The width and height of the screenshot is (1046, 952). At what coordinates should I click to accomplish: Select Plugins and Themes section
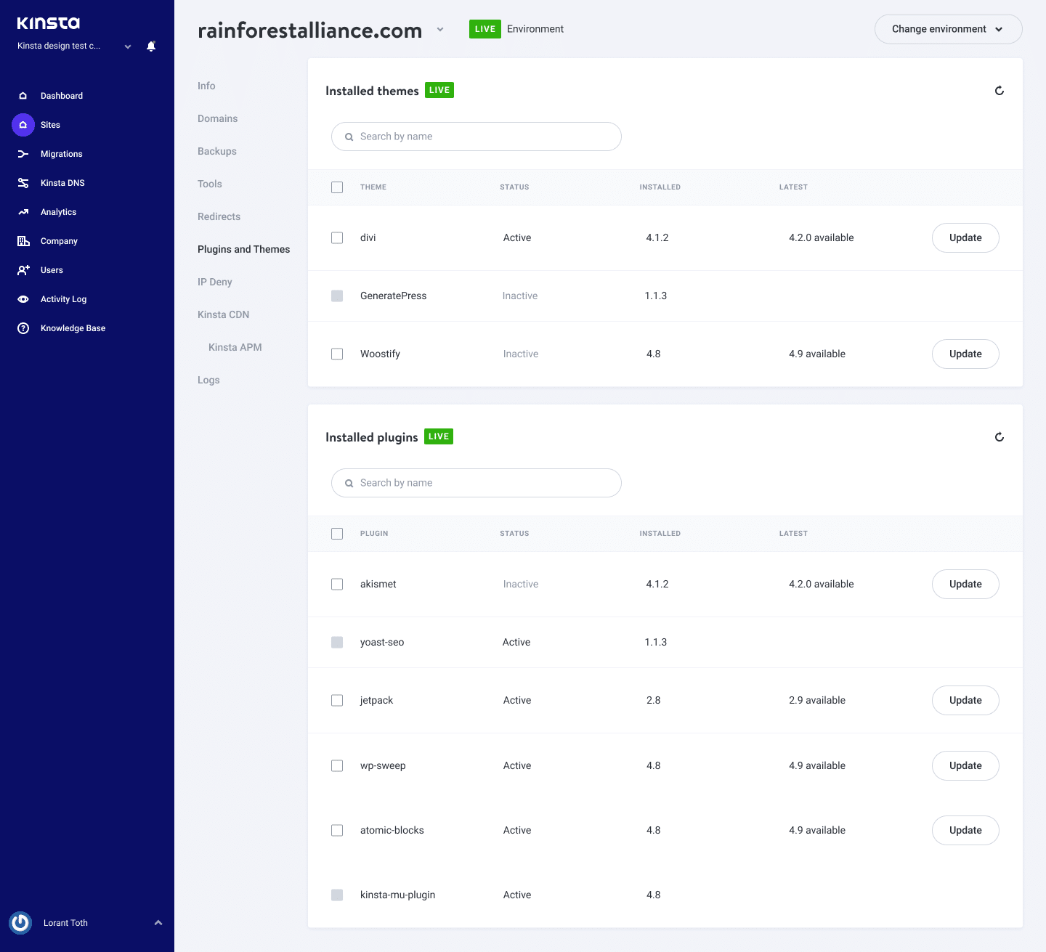243,249
